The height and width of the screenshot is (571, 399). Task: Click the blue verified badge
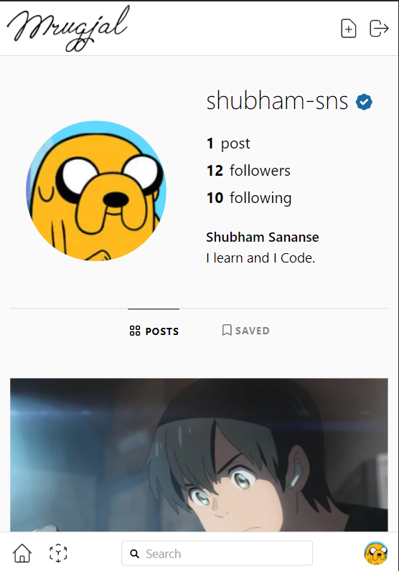coord(364,102)
